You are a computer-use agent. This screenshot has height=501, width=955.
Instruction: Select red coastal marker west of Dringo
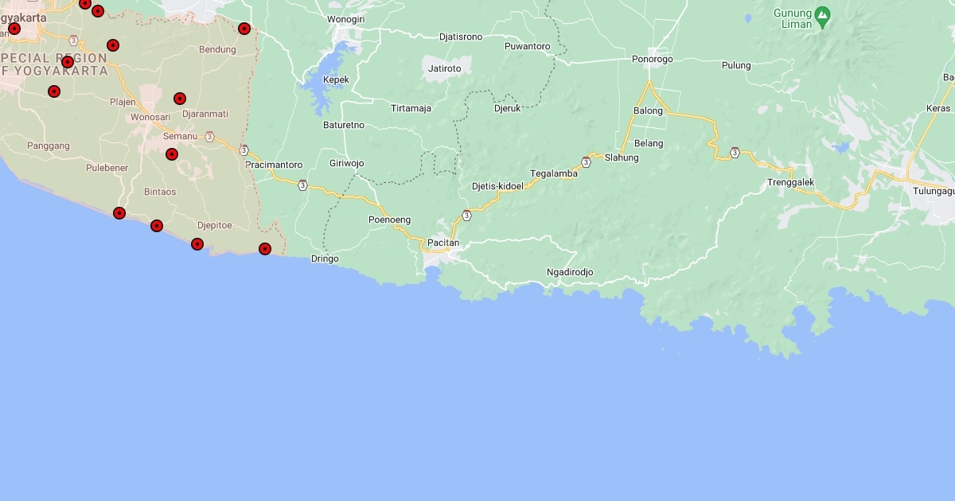(x=265, y=249)
